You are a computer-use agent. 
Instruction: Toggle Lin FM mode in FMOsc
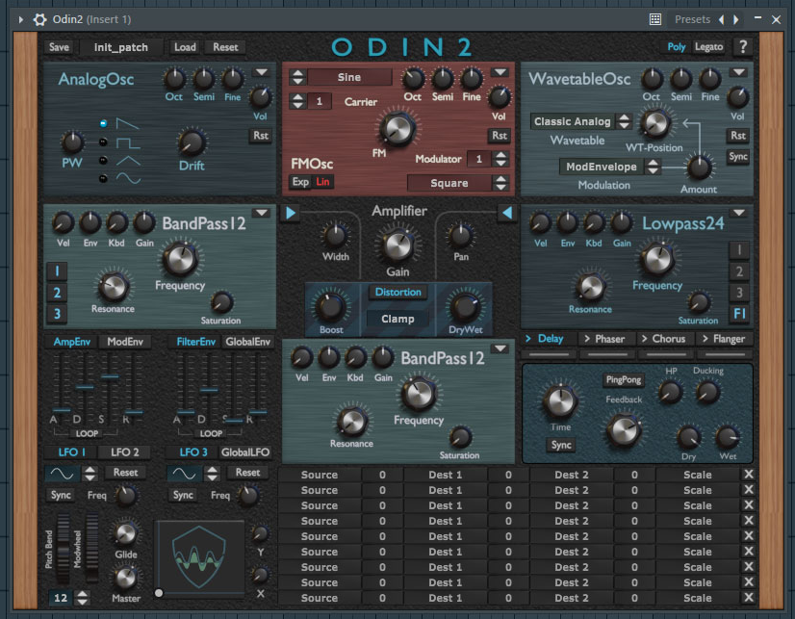(322, 182)
